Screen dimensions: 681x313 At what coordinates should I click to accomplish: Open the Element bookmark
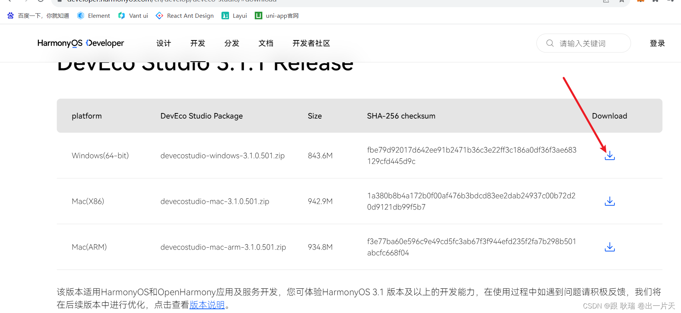(x=94, y=15)
